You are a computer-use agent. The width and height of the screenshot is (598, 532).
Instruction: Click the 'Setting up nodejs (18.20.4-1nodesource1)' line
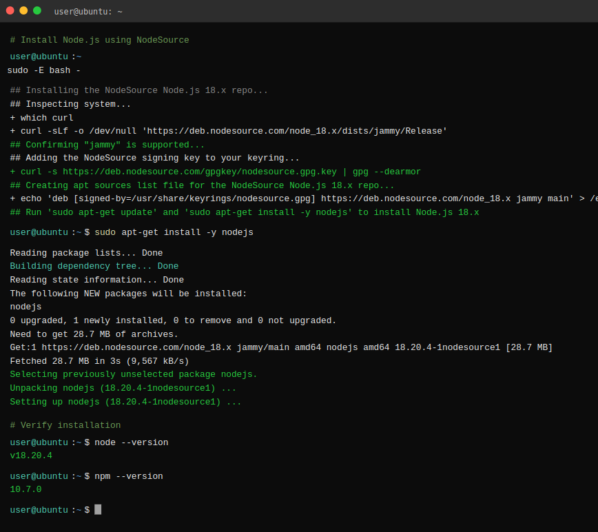(x=125, y=402)
